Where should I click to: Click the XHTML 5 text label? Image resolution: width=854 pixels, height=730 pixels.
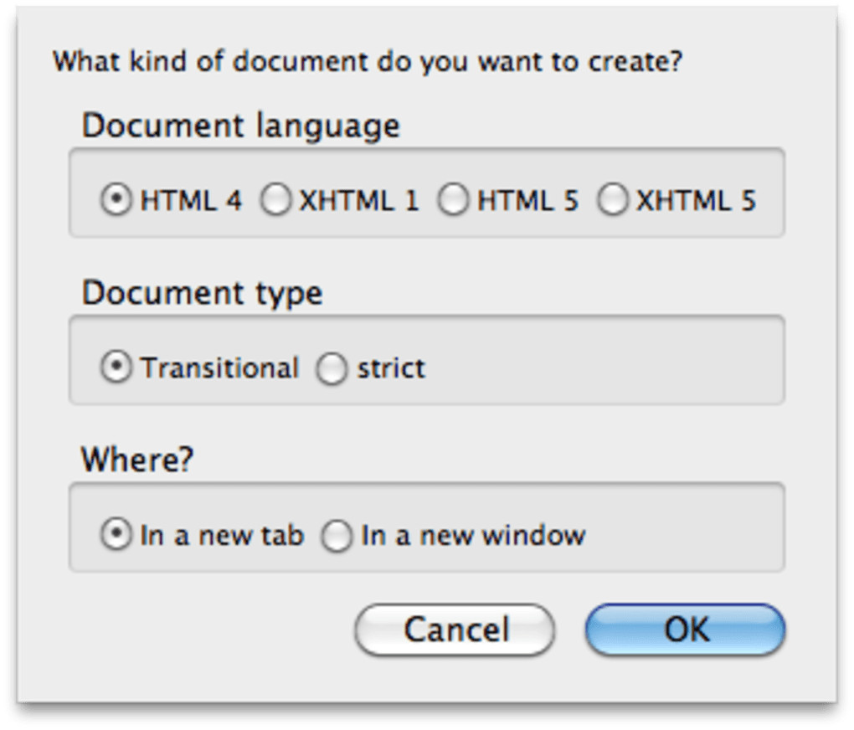point(696,201)
